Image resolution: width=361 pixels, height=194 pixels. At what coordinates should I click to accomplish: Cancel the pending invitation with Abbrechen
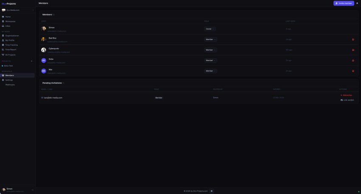coord(347,95)
